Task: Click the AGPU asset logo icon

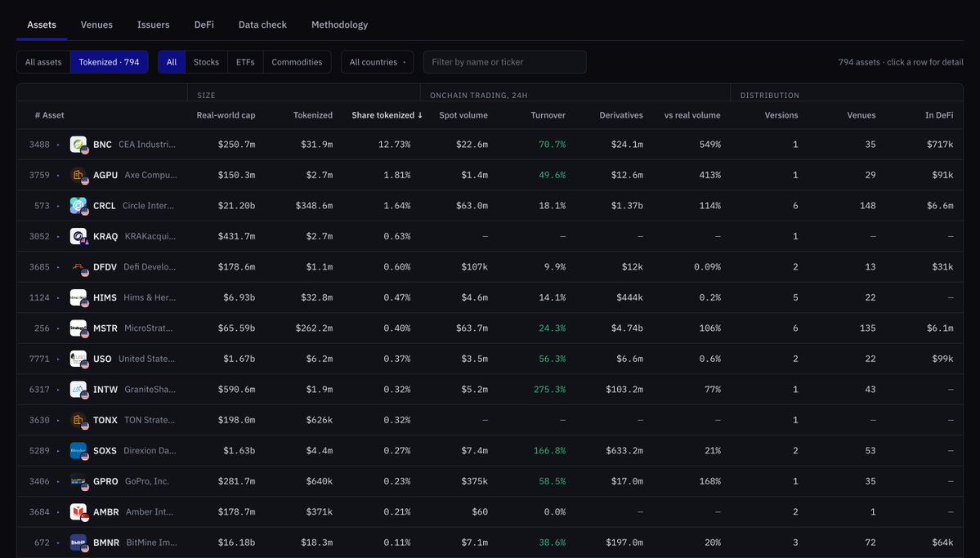Action: click(x=78, y=175)
